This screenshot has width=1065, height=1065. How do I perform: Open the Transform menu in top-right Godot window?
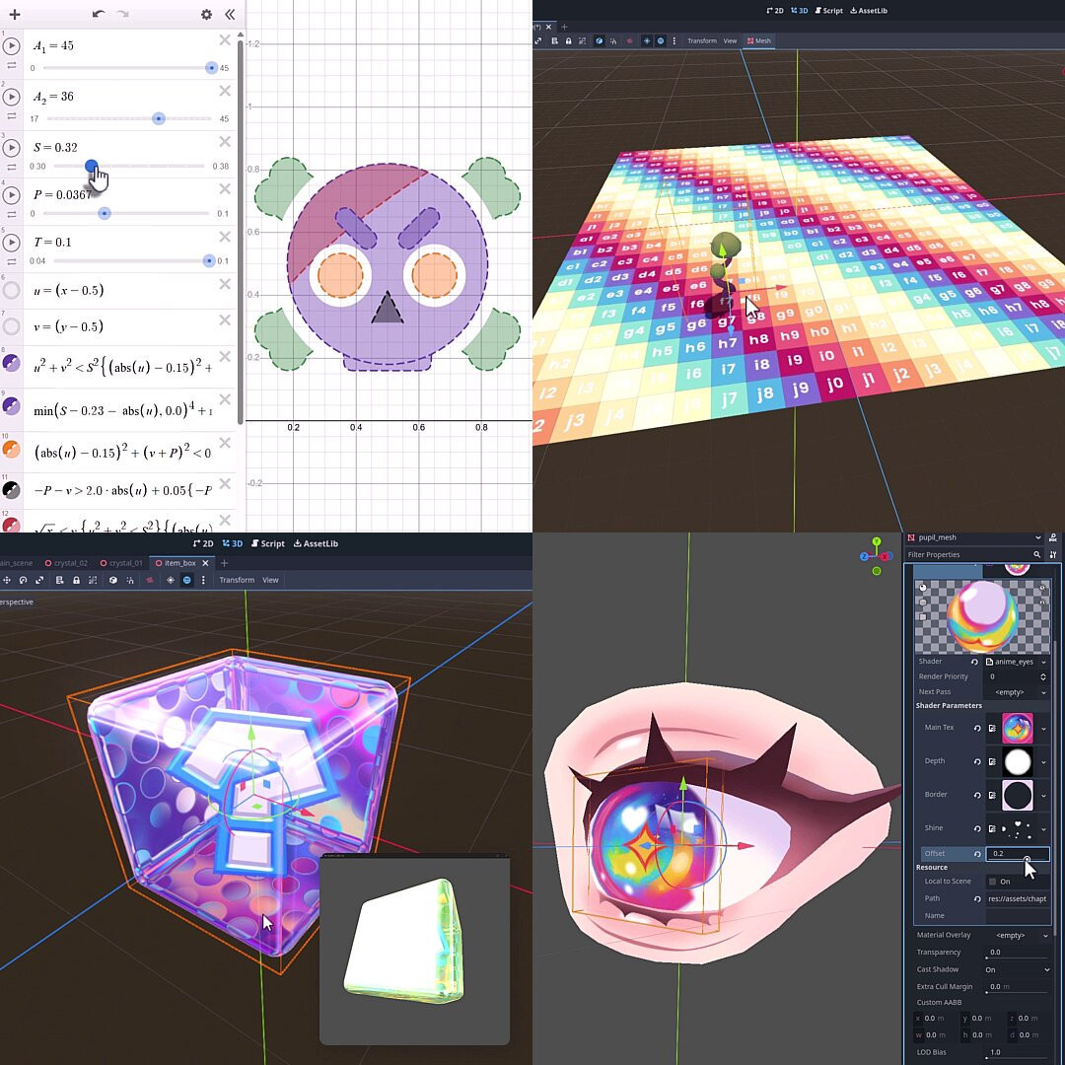(702, 40)
